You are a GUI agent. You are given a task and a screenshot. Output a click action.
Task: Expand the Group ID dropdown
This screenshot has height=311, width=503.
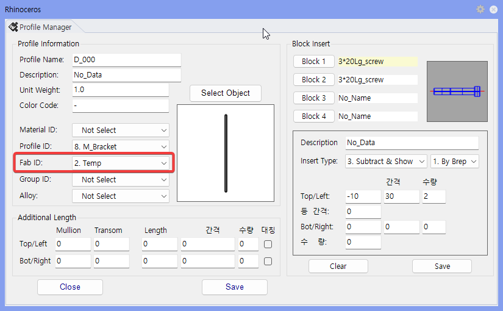pos(121,180)
